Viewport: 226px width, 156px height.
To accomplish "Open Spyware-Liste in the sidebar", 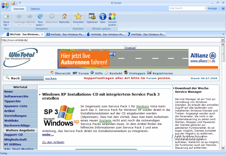I will pos(20,106).
